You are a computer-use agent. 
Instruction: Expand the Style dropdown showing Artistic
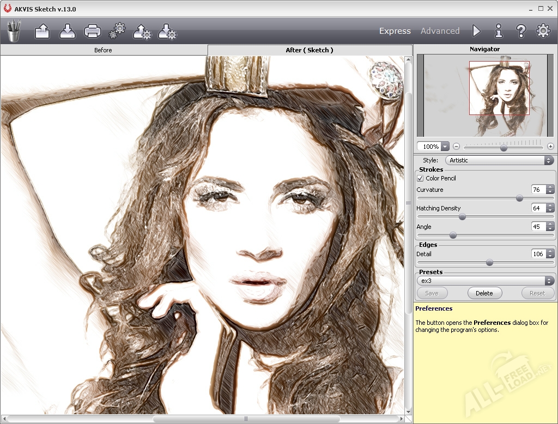500,160
